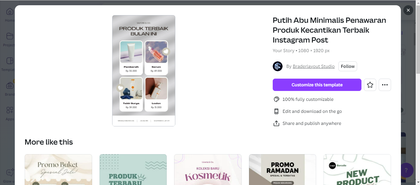Follow Braderlayout Studio
420x185 pixels.
(x=348, y=66)
